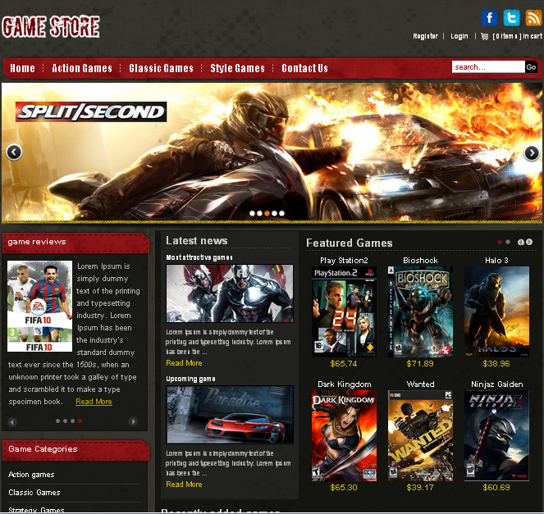This screenshot has width=544, height=514.
Task: Go to next banner slide arrow
Action: pos(531,152)
